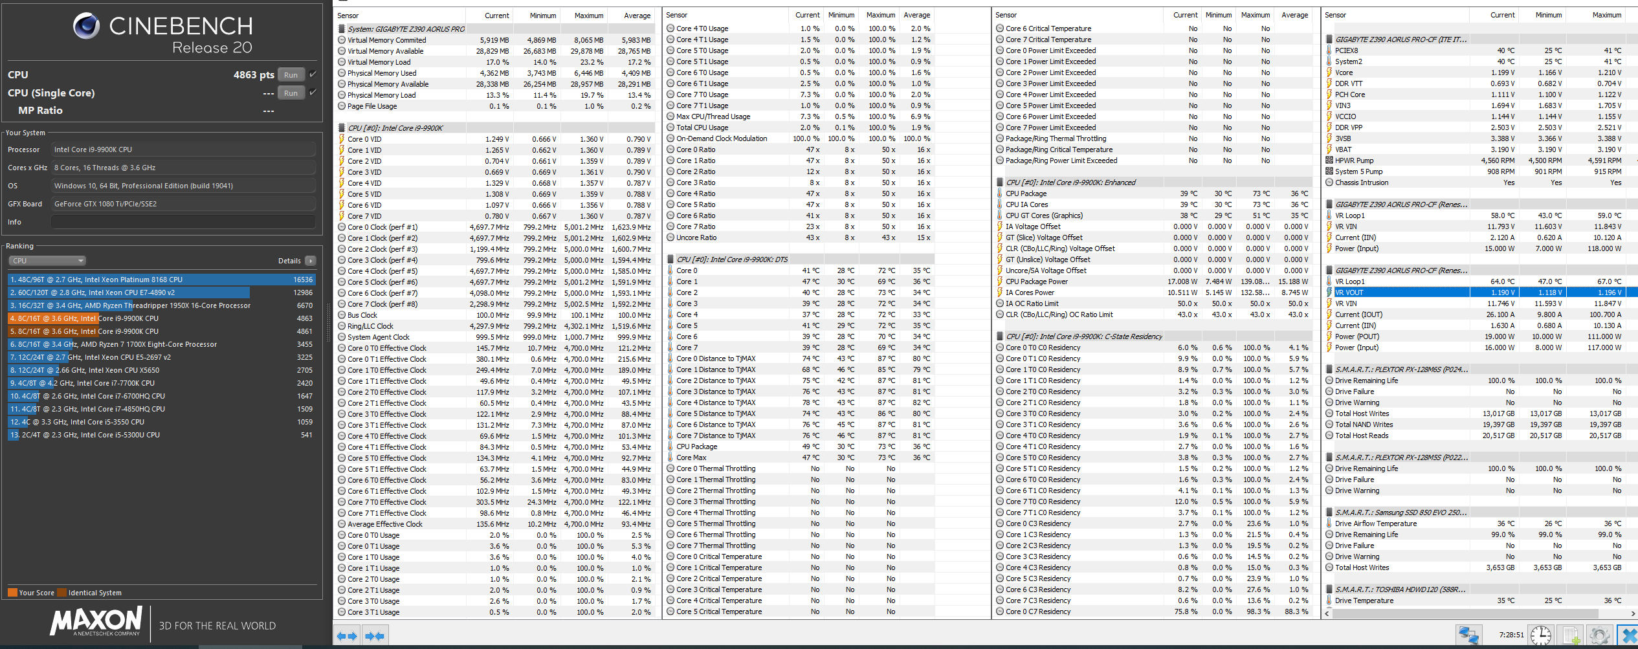Select the IA OC Ratio Limit sensor row
The width and height of the screenshot is (1638, 649).
1155,303
